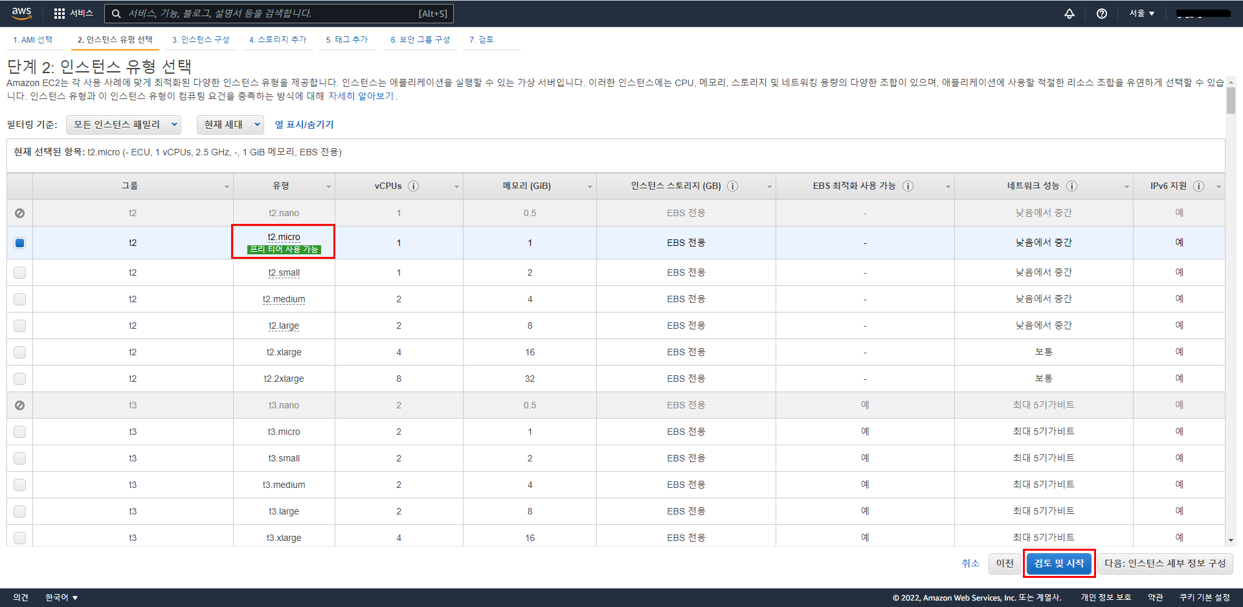
Task: Focus the AWS services search field
Action: 278,14
